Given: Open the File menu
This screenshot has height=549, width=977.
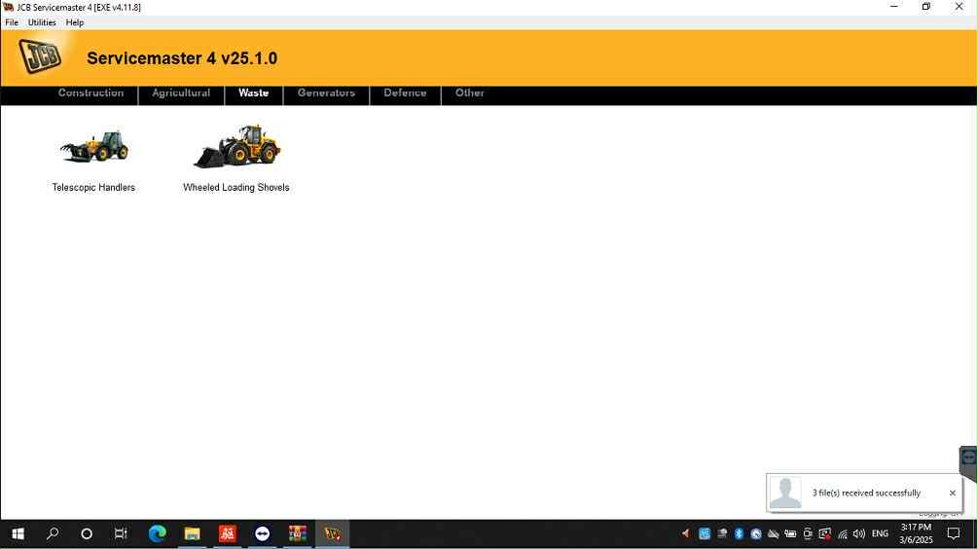Looking at the screenshot, I should pos(12,22).
